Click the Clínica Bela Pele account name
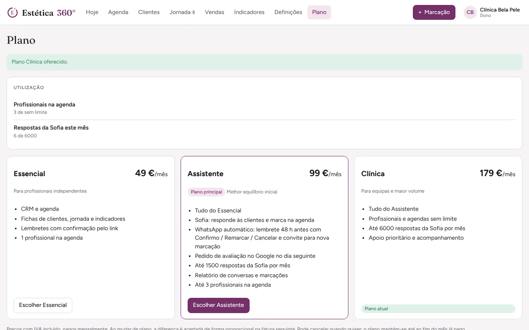 [500, 10]
